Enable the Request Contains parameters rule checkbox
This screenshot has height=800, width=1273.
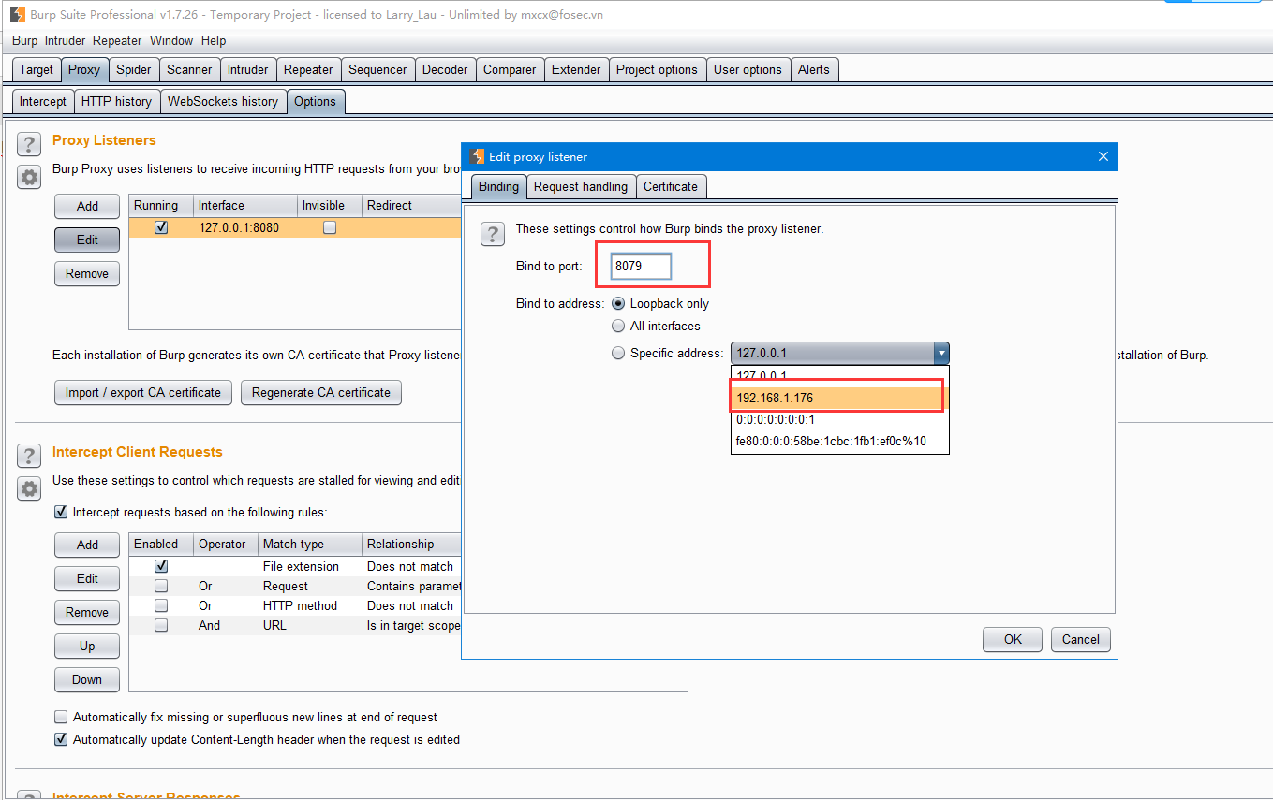click(161, 586)
